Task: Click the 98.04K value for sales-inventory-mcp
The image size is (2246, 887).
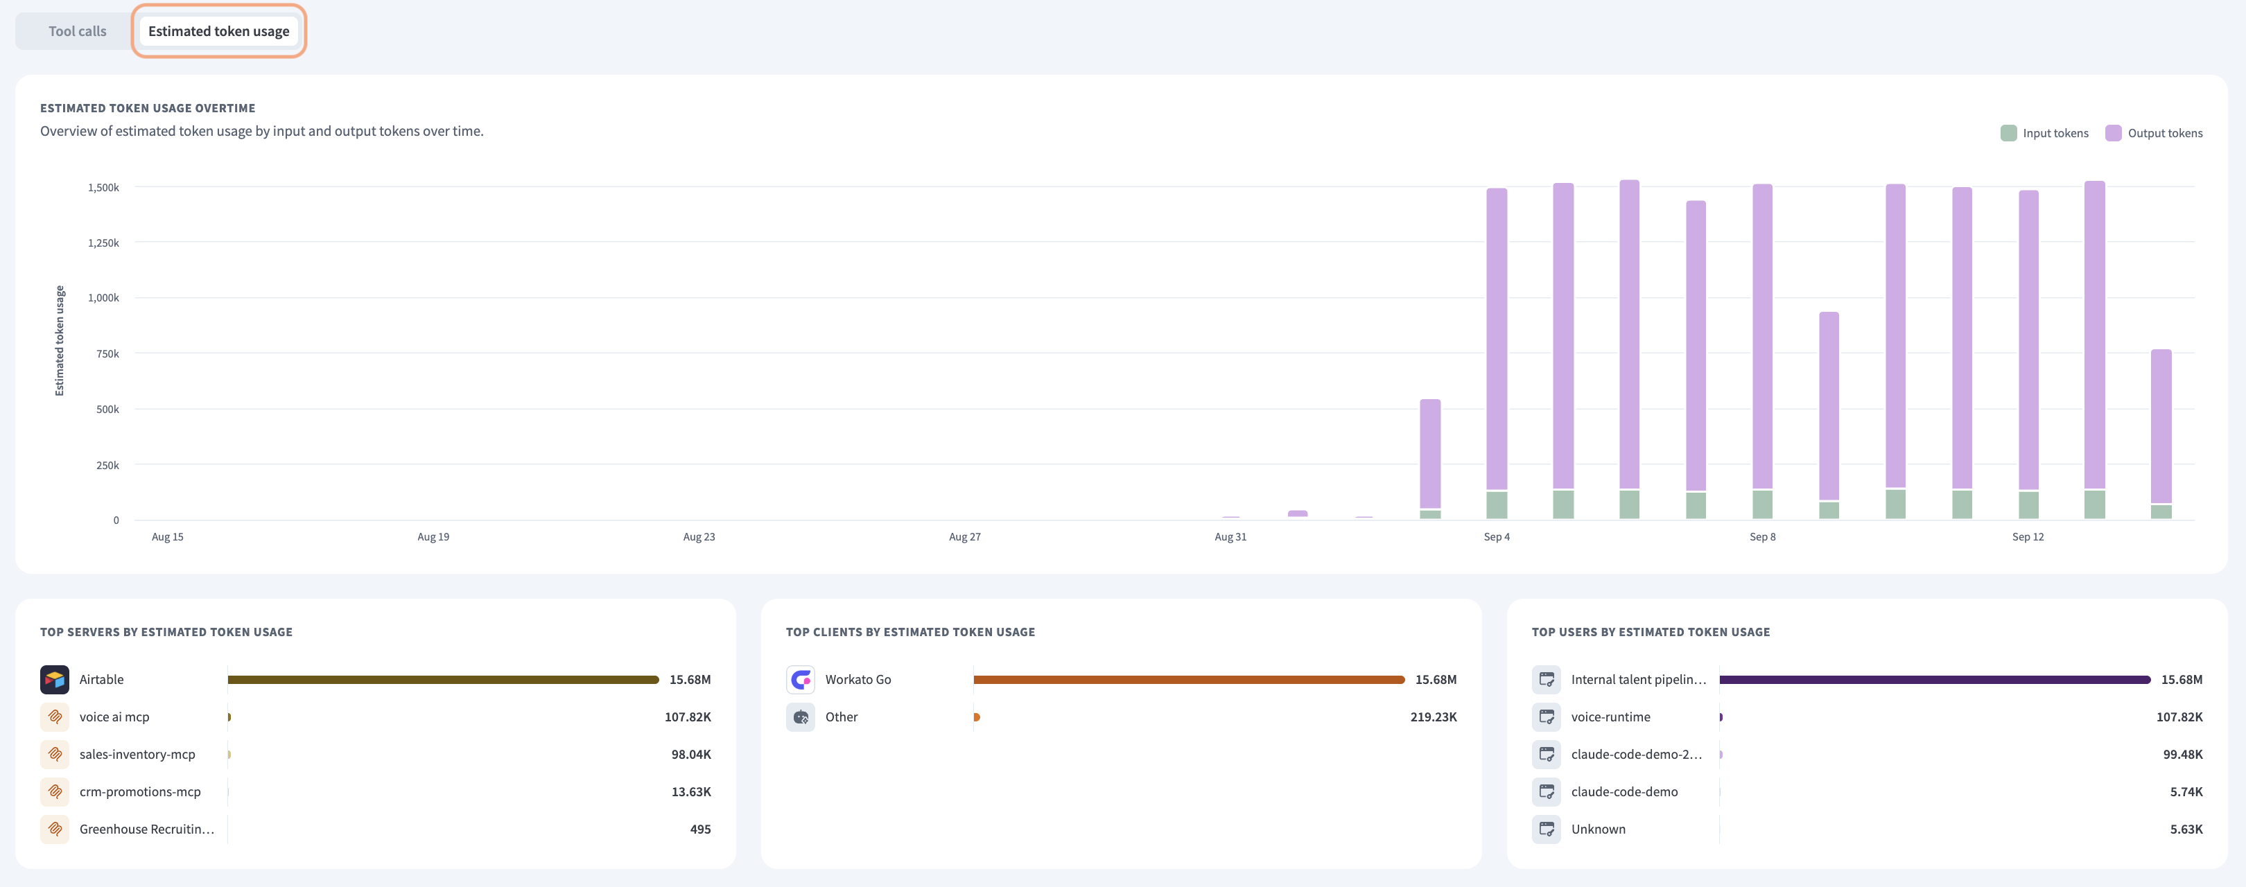Action: (691, 755)
